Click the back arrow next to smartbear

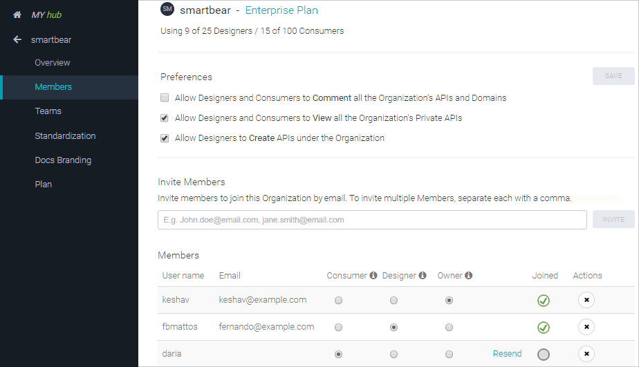(x=17, y=39)
